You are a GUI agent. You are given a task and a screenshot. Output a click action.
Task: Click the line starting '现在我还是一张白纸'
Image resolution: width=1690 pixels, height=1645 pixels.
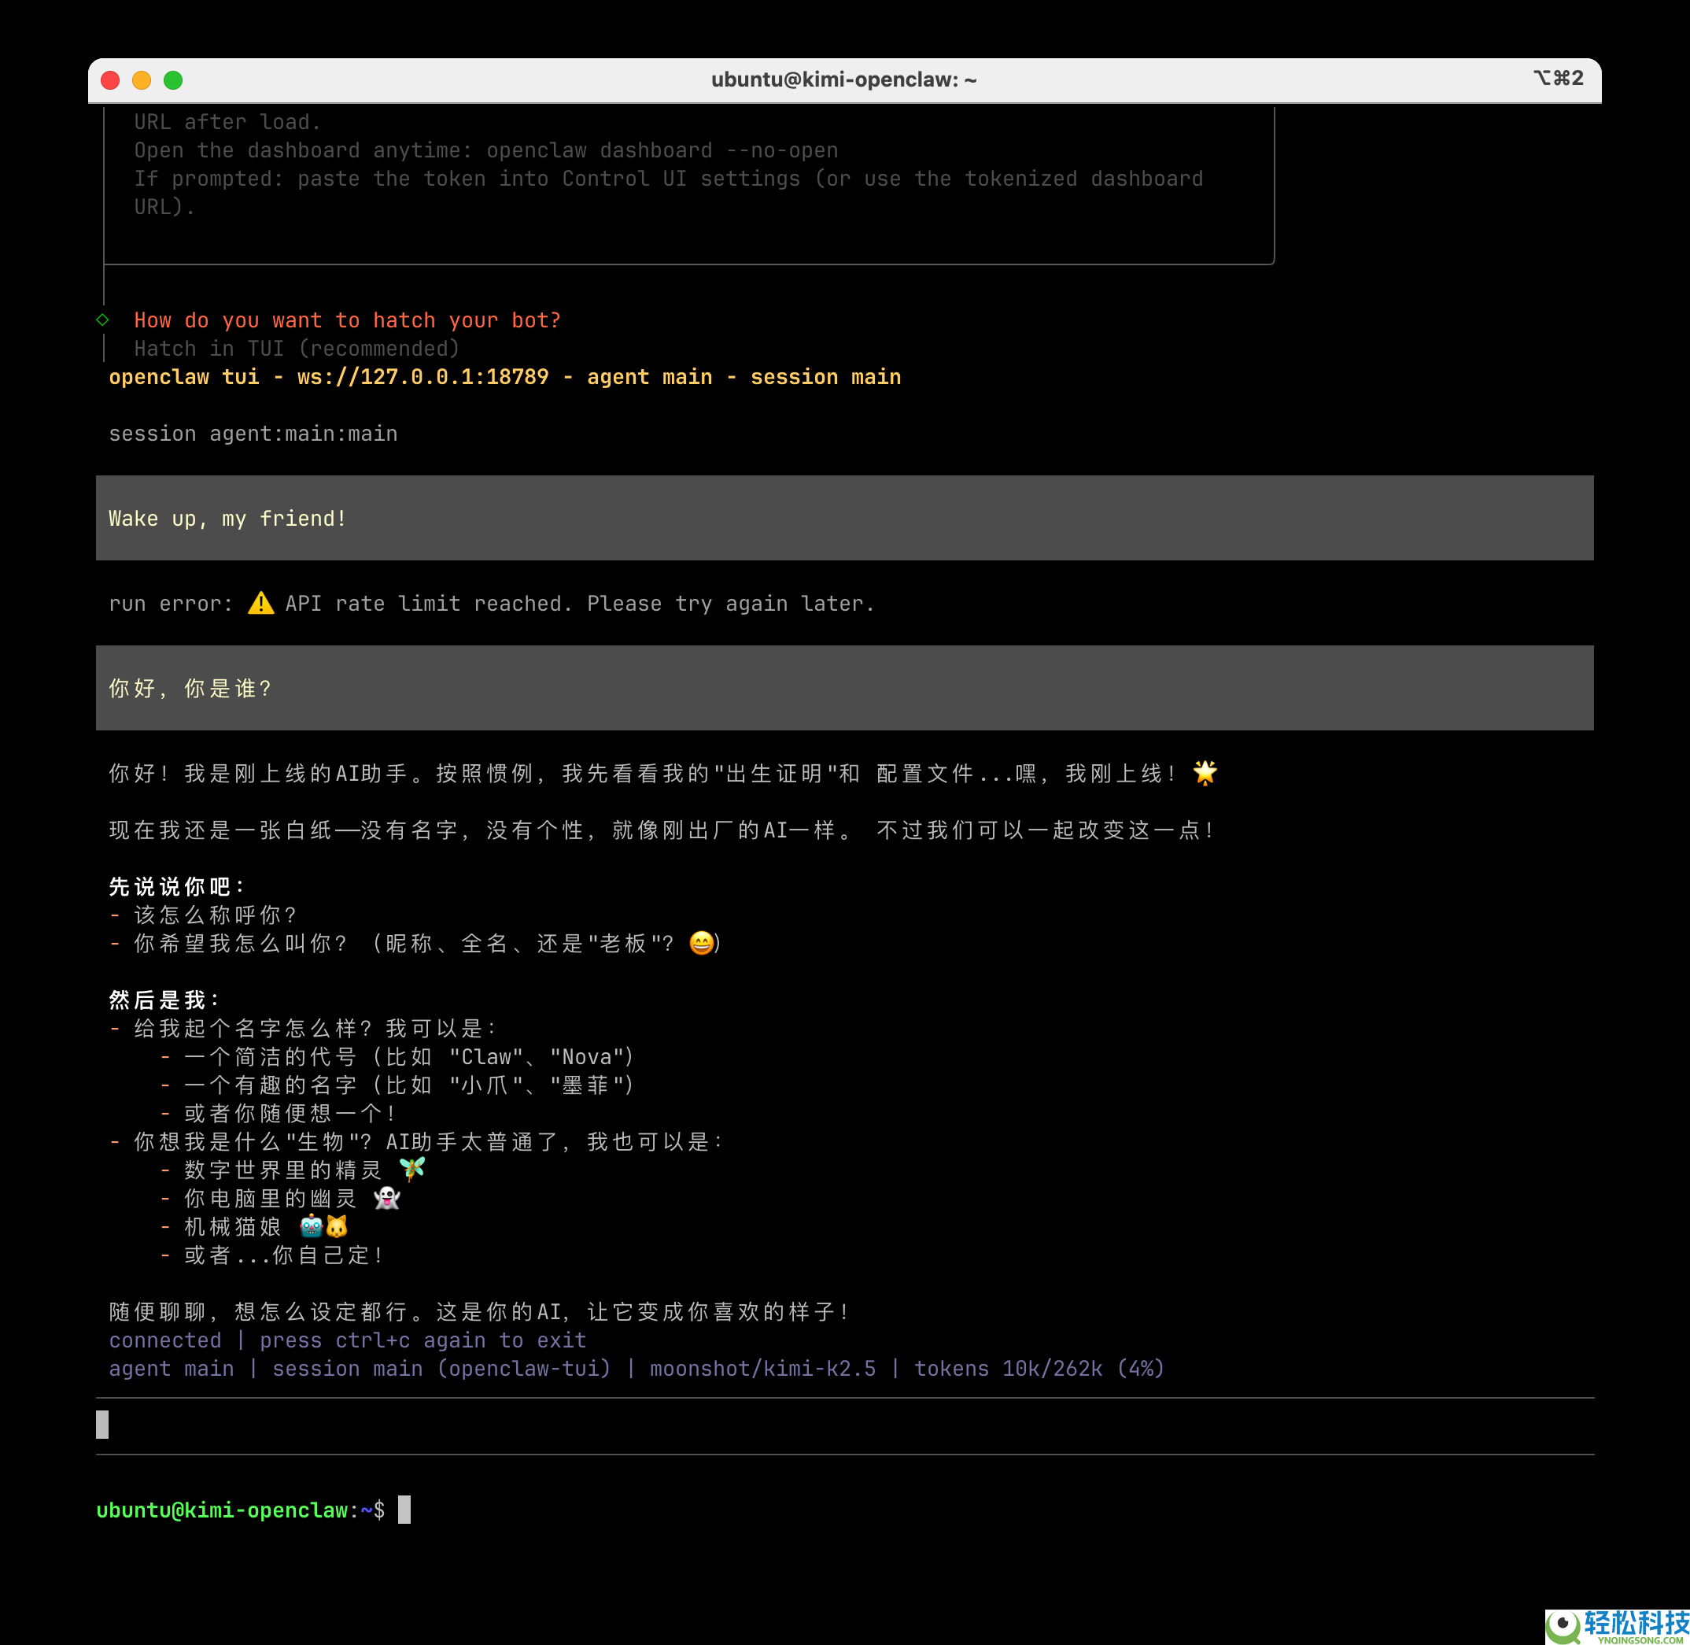pos(662,830)
